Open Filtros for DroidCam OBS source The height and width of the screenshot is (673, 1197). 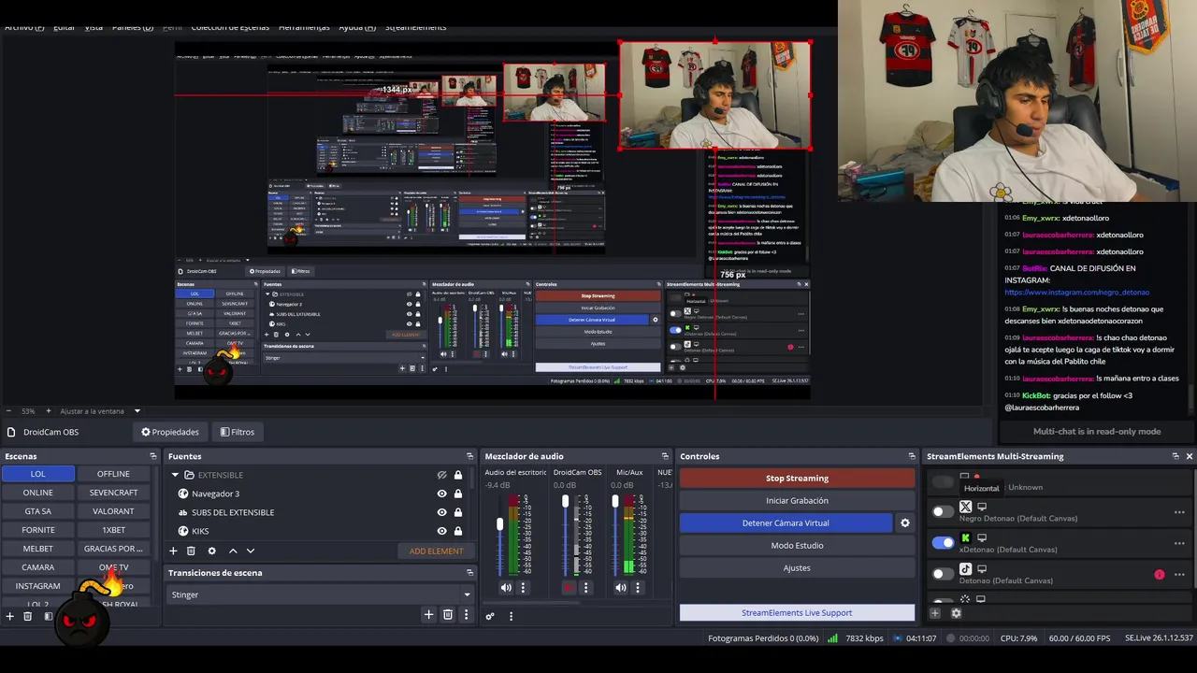238,432
